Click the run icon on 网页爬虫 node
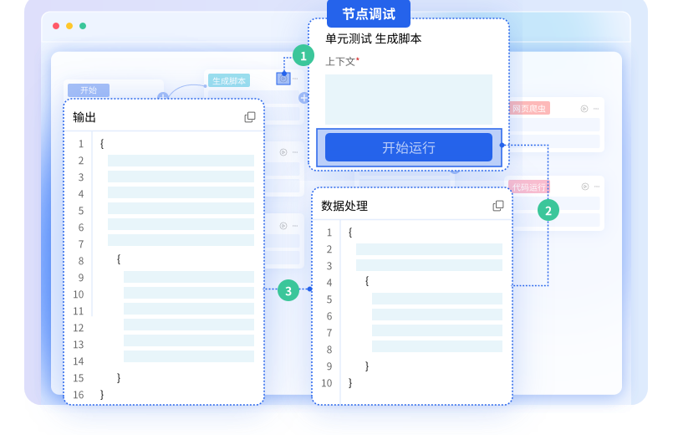 [x=584, y=108]
